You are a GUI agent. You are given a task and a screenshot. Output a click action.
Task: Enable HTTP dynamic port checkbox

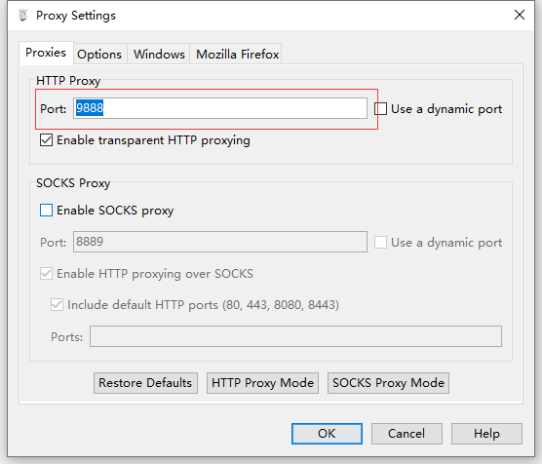380,109
